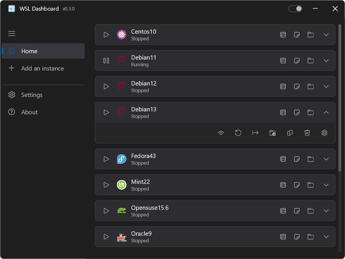345x259 pixels.
Task: Pause the running Debian11 instance
Action: pyautogui.click(x=106, y=61)
